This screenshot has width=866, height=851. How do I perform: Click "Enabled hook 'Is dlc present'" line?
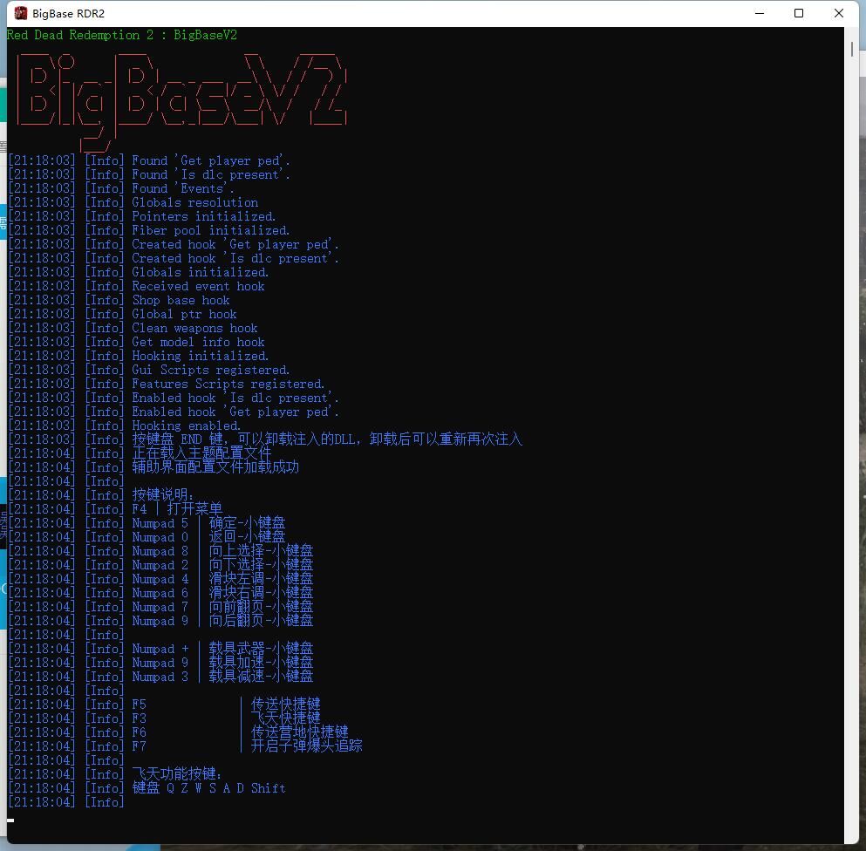coord(174,398)
